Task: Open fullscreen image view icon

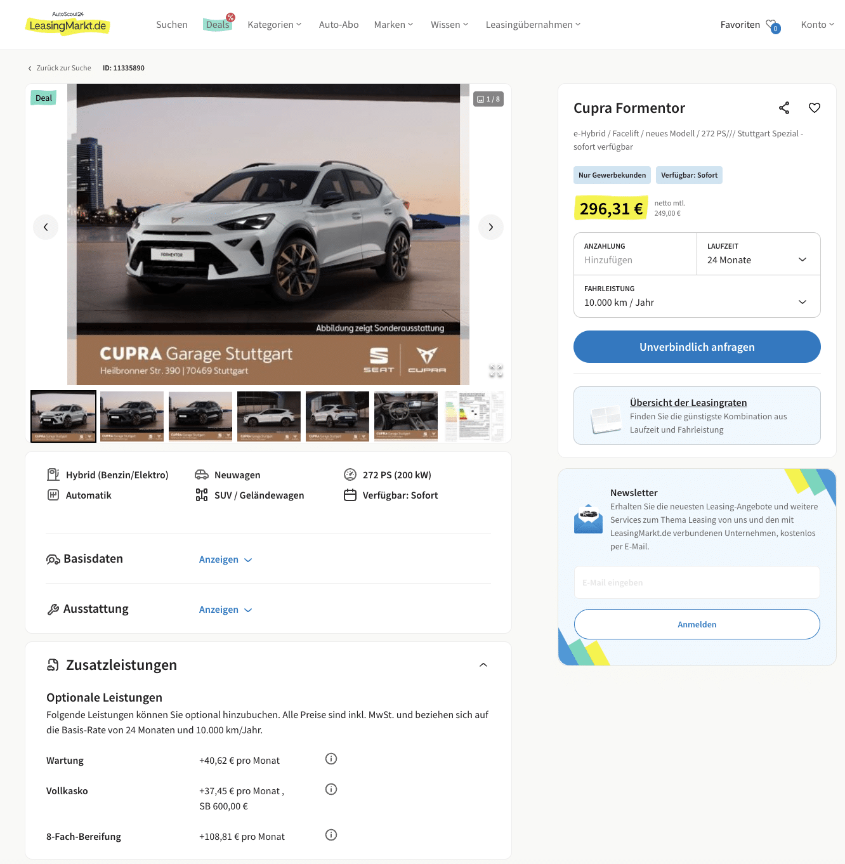Action: pyautogui.click(x=496, y=370)
